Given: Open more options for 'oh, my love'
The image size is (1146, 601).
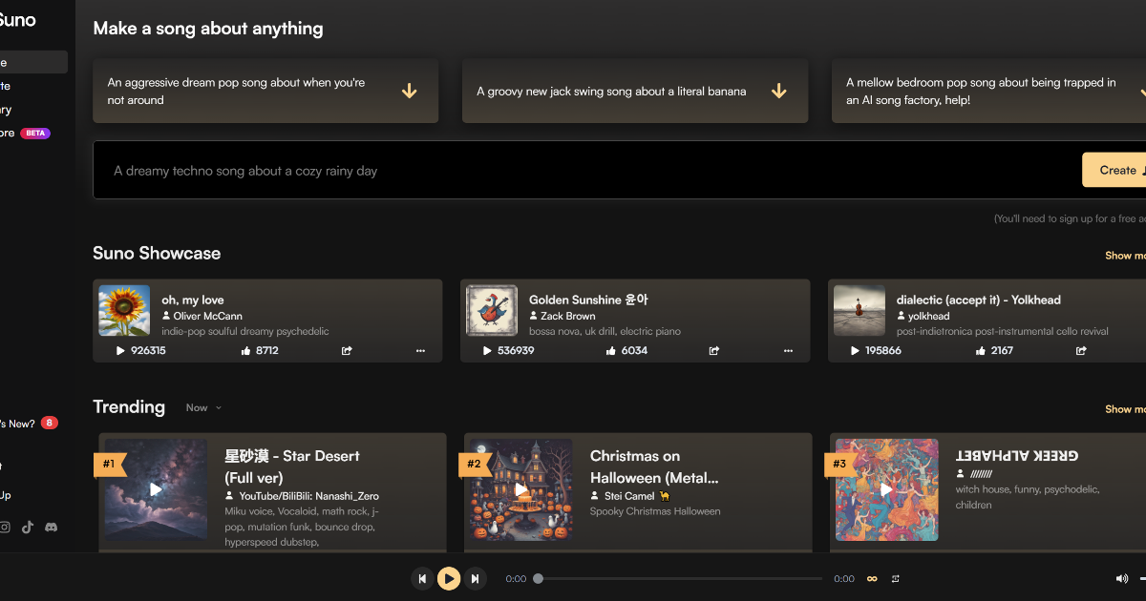Looking at the screenshot, I should tap(420, 351).
